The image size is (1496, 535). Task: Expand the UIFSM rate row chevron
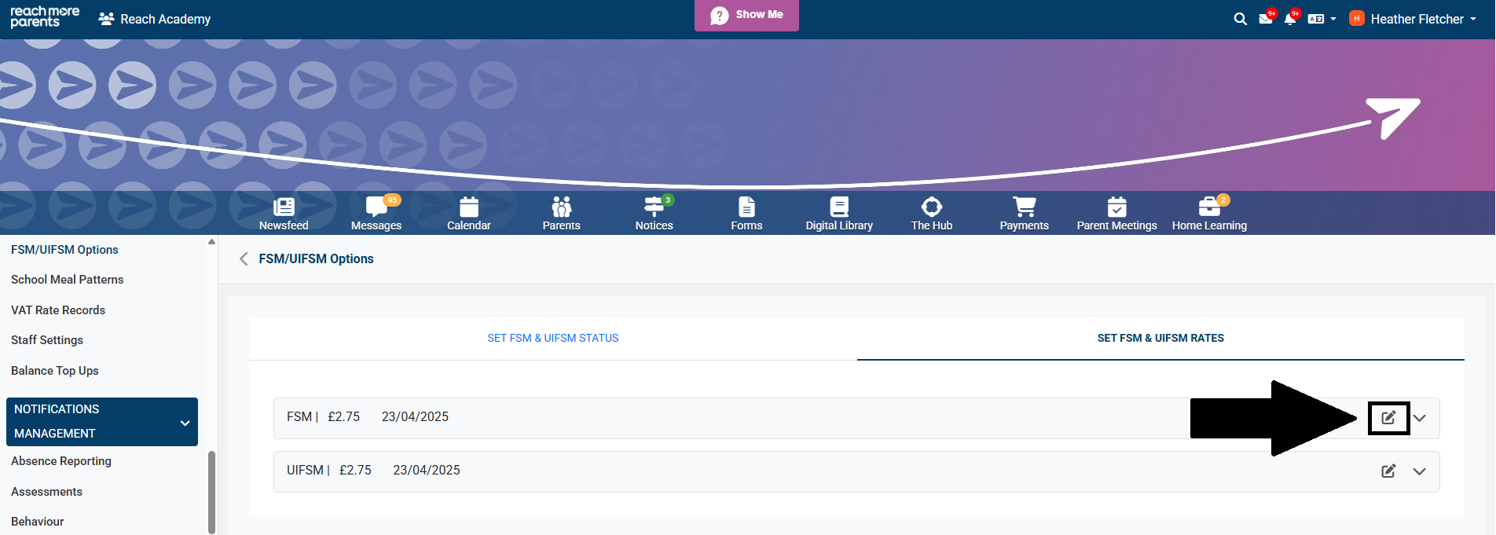[x=1419, y=471]
